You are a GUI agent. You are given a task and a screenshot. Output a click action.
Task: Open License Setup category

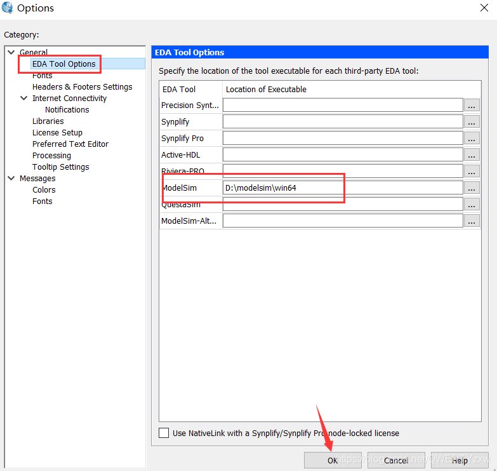pos(57,132)
